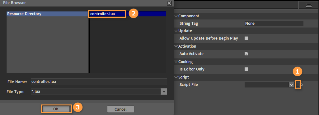Enable the Is Editor Only checkbox
This screenshot has height=115, width=319.
tap(246, 69)
